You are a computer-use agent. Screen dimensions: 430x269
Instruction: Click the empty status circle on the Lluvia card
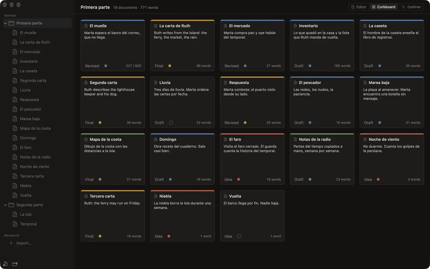point(171,123)
